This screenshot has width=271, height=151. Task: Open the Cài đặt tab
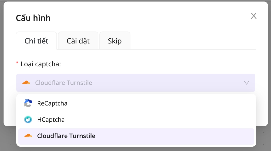pyautogui.click(x=78, y=41)
